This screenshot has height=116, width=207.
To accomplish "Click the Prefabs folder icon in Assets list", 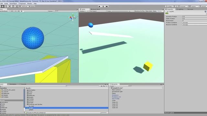I will pos(27,99).
